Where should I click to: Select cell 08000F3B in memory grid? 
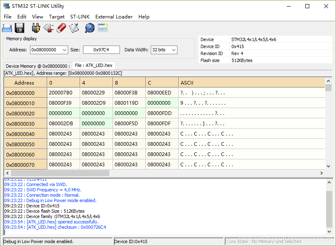point(129,93)
